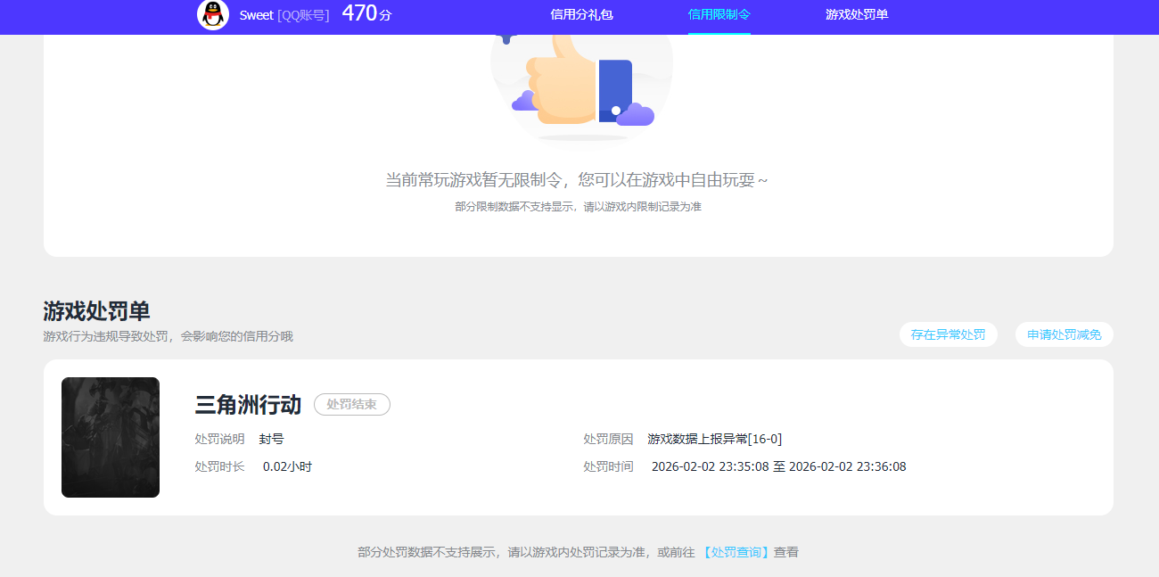Click the 三角洲行动 game title
Viewport: 1159px width, 577px height.
point(246,404)
